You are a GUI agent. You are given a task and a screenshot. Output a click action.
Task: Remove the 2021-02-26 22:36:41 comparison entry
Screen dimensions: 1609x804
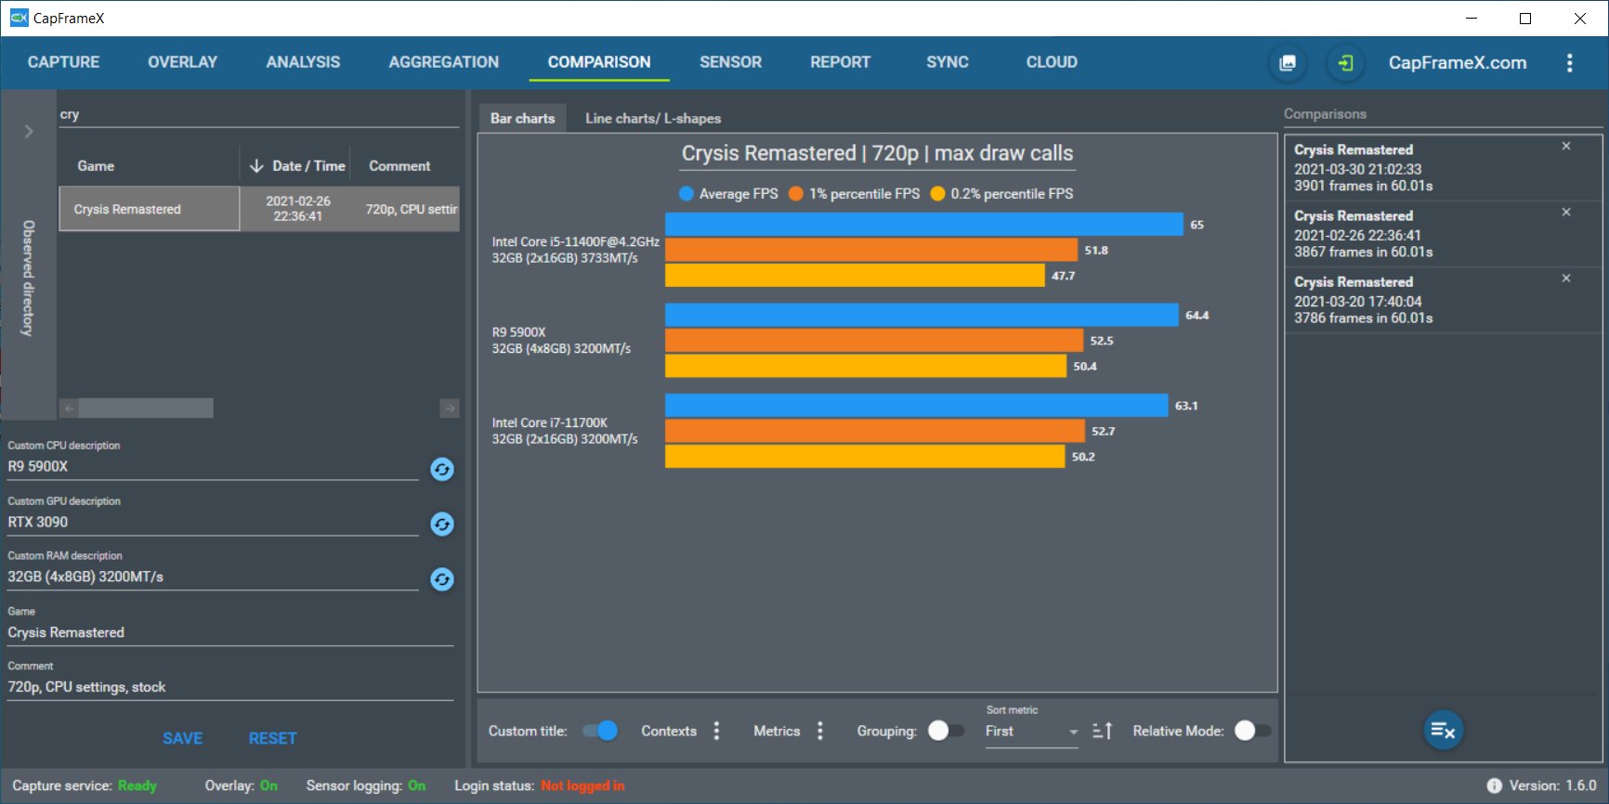1566,213
